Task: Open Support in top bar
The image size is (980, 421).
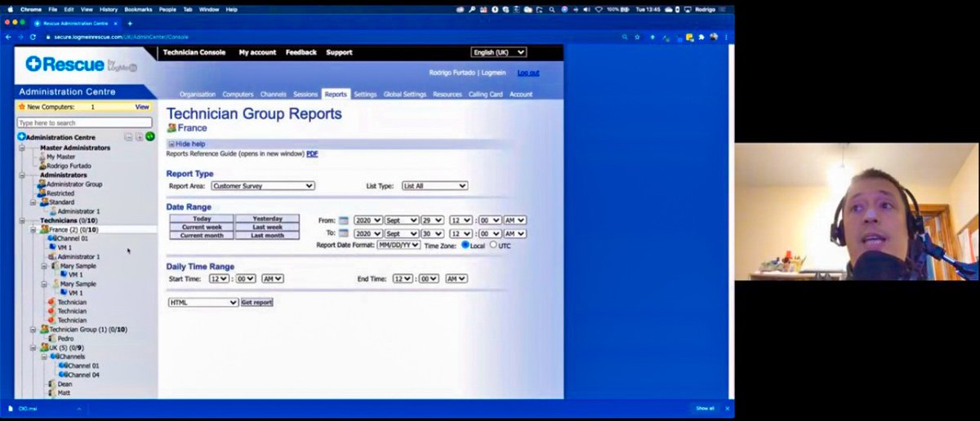Action: click(x=339, y=52)
